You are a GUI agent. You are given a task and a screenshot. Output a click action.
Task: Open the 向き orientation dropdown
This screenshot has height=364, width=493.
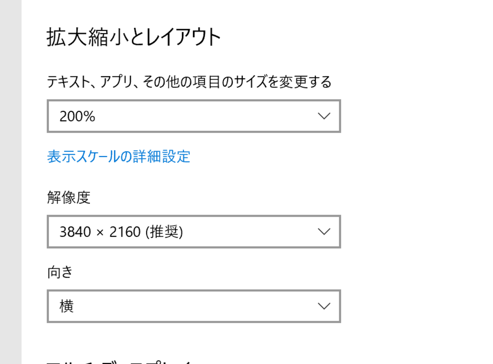coord(194,306)
